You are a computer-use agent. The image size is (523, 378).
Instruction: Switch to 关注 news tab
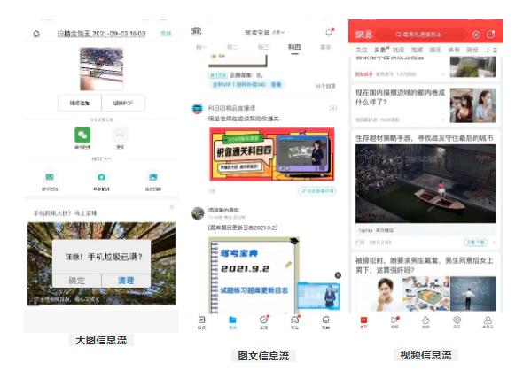tap(362, 50)
